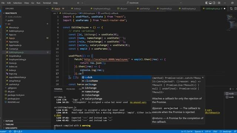Open Aboutus.js in the explorer
The image size is (237, 133).
click(x=14, y=27)
